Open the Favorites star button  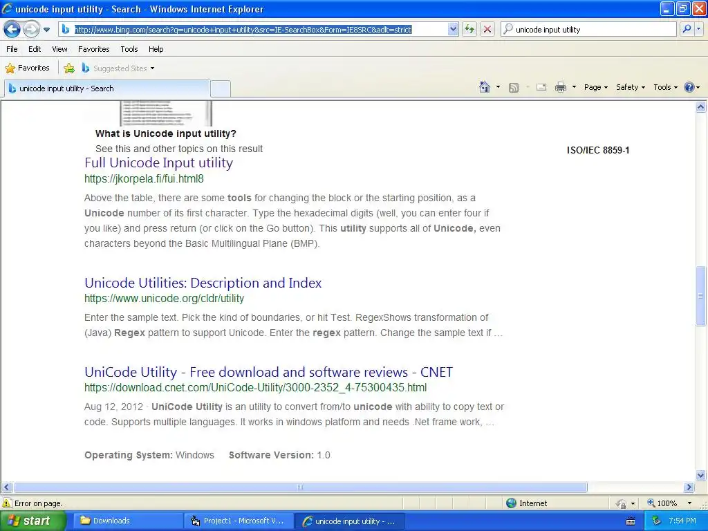[27, 68]
